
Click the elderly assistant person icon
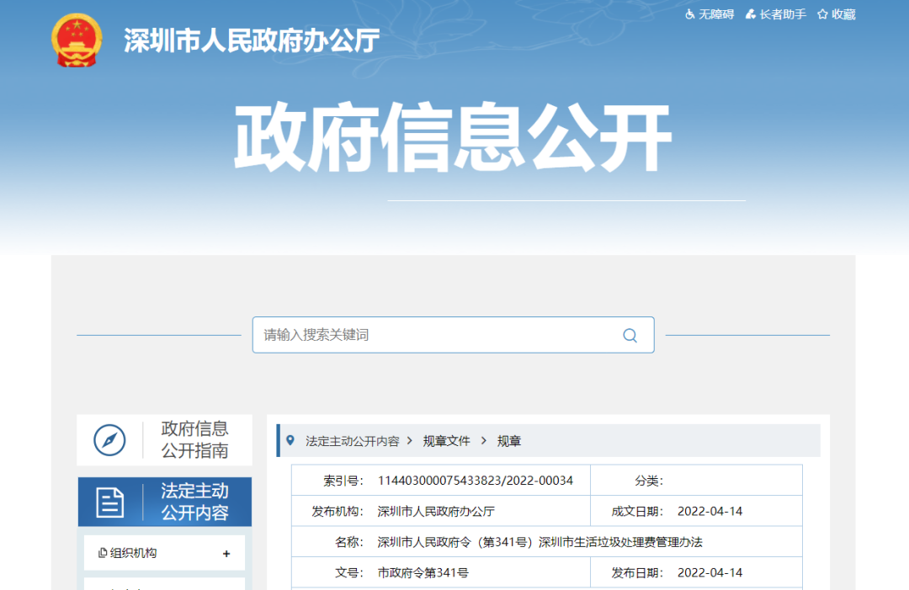coord(752,14)
